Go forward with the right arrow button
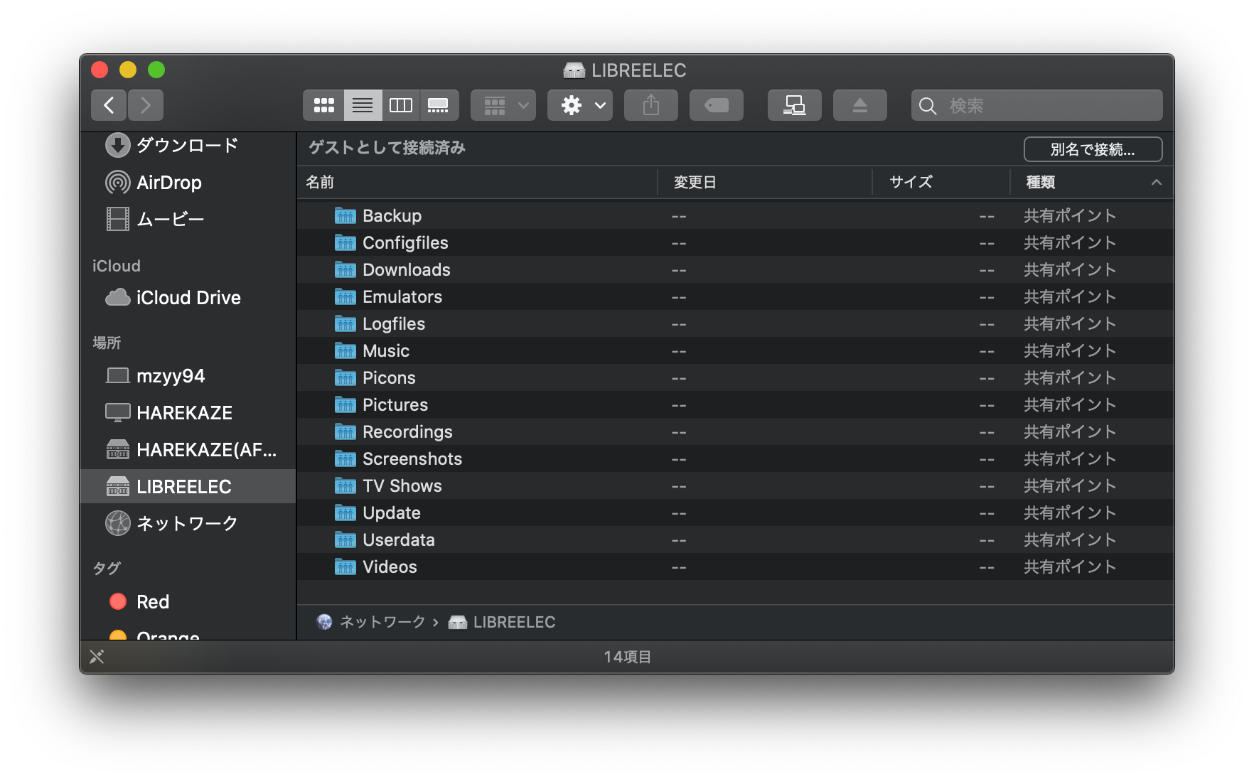This screenshot has height=779, width=1254. [146, 105]
